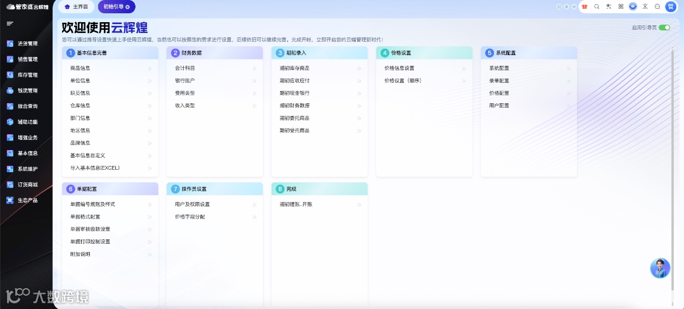Open the 进货管理 sidebar module
This screenshot has width=684, height=309.
point(22,44)
